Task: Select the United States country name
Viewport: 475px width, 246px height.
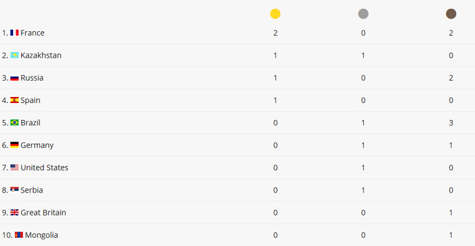Action: coord(44,167)
